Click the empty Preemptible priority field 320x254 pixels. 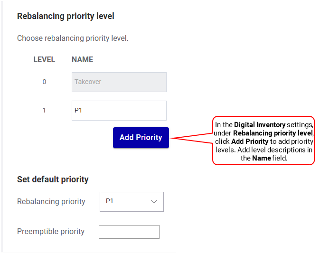[x=129, y=232]
